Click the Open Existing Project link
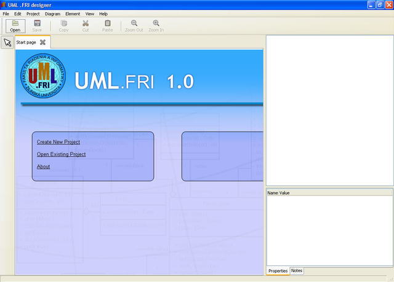The image size is (394, 282). point(62,154)
